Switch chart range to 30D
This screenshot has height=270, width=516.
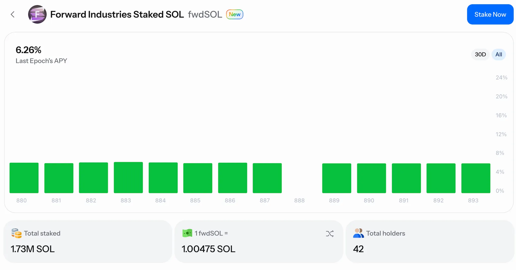[480, 54]
